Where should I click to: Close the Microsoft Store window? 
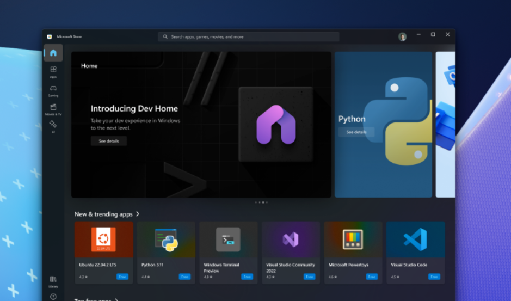(x=447, y=34)
